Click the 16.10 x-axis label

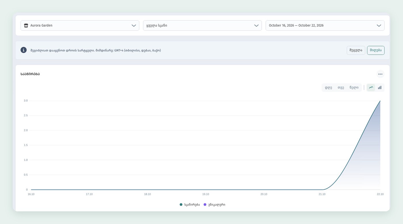pos(31,194)
